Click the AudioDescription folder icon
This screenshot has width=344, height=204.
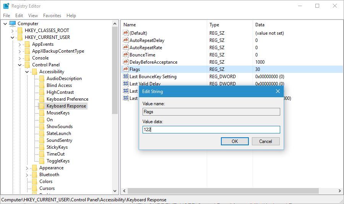pos(42,79)
